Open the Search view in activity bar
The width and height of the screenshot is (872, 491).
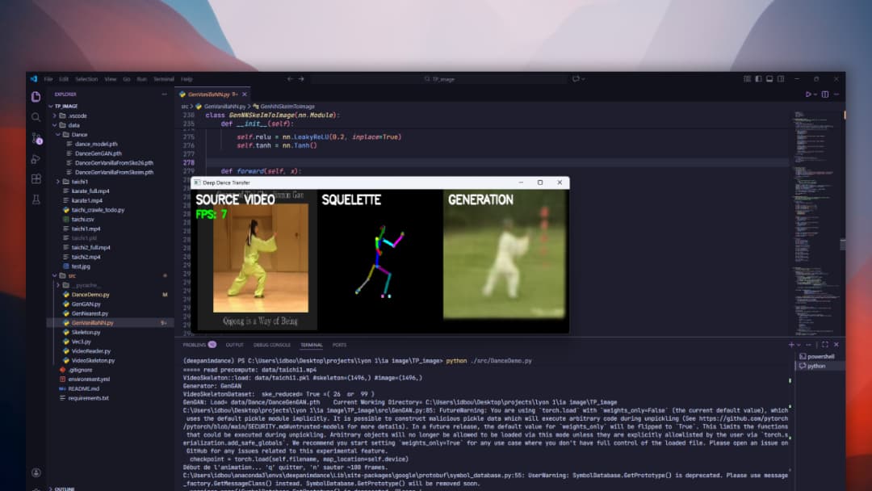pyautogui.click(x=36, y=117)
